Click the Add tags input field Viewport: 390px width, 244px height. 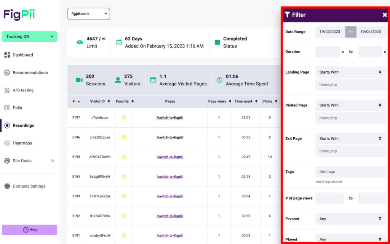tap(350, 172)
